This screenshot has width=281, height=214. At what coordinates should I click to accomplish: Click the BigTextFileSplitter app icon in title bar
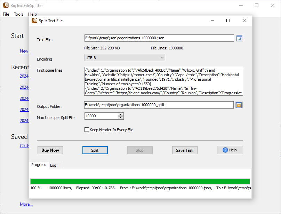click(6, 6)
